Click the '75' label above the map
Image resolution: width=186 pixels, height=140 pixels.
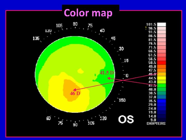(90, 26)
